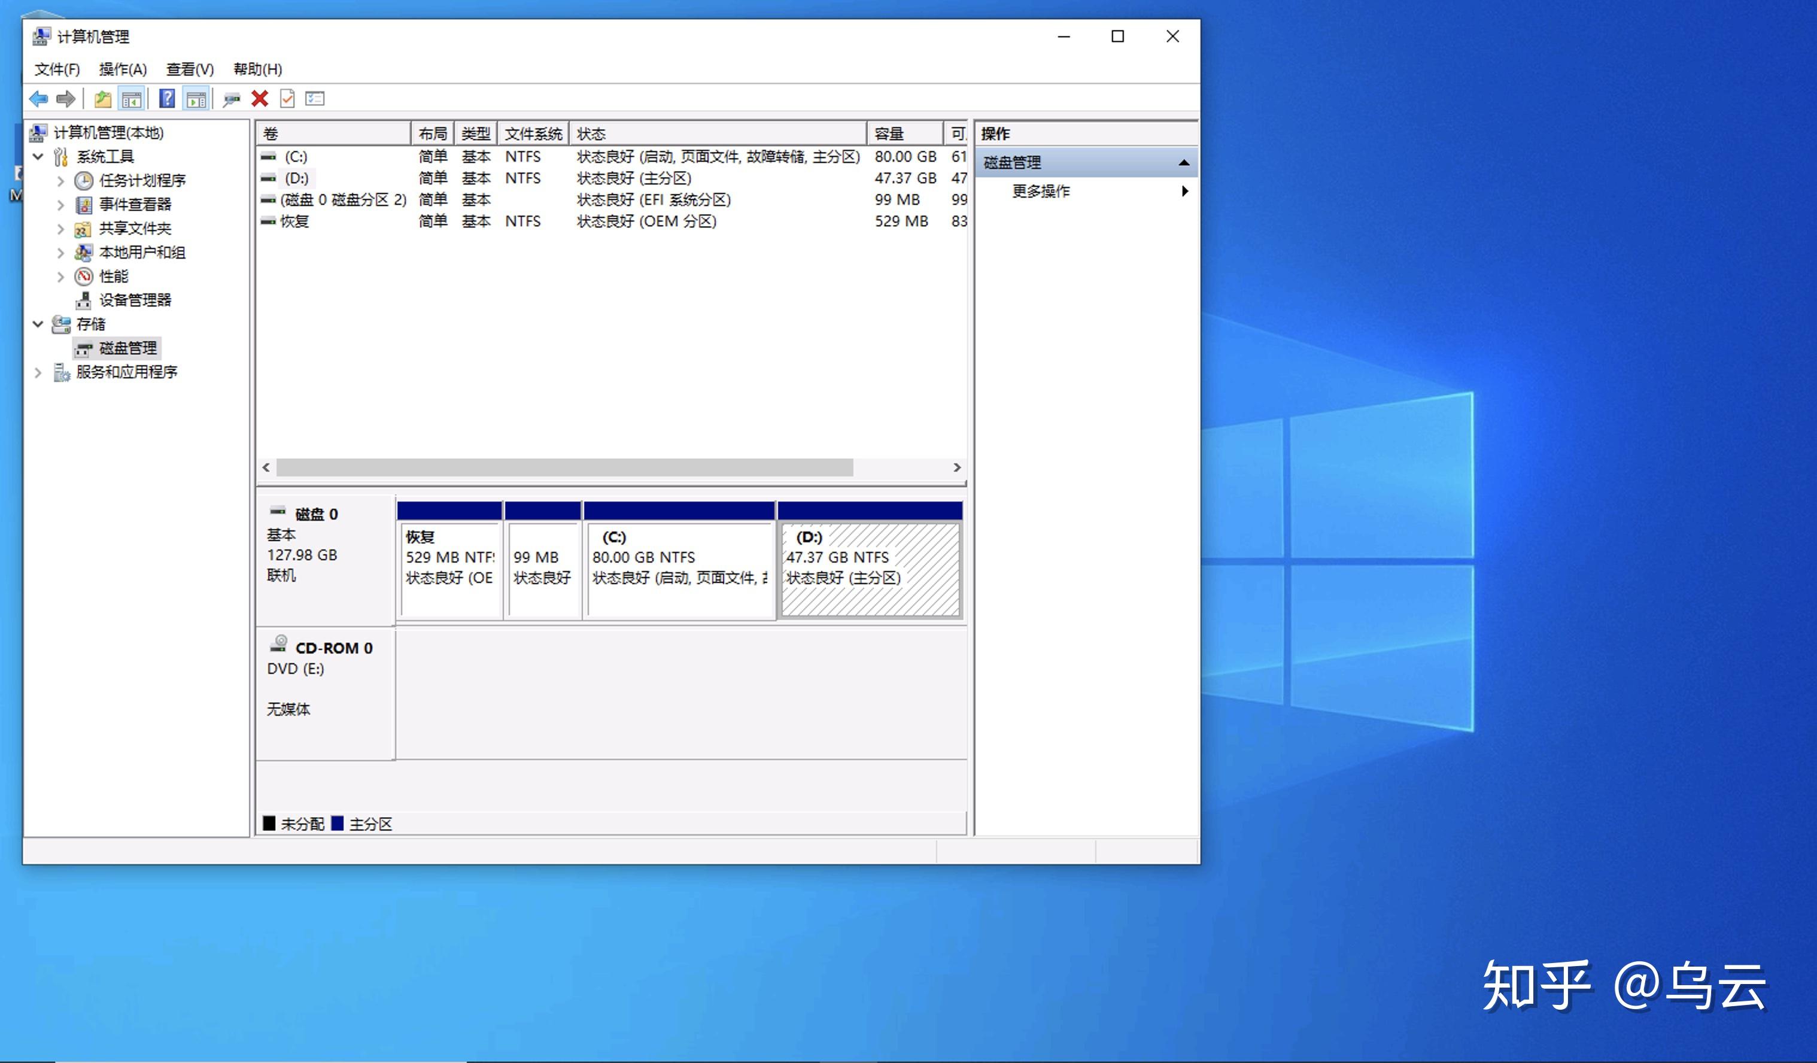
Task: Select the (C:) volume row in list
Action: click(612, 156)
